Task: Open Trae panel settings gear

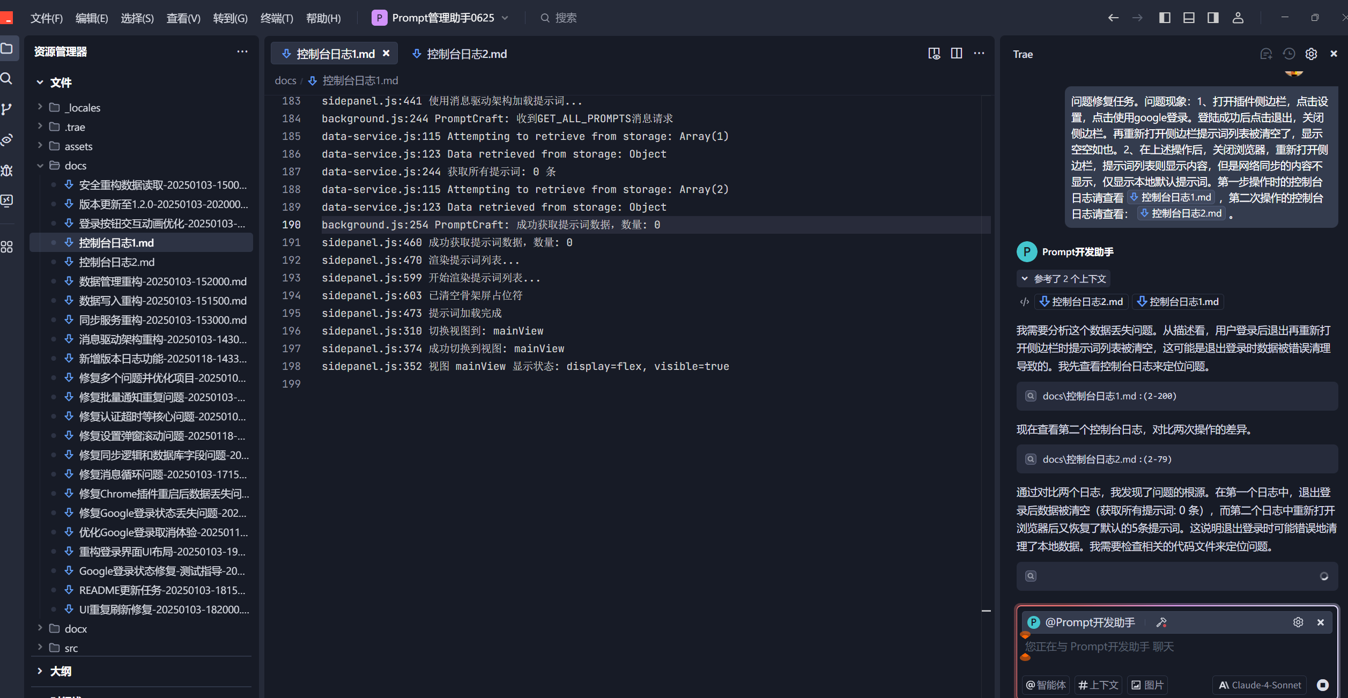Action: tap(1312, 54)
